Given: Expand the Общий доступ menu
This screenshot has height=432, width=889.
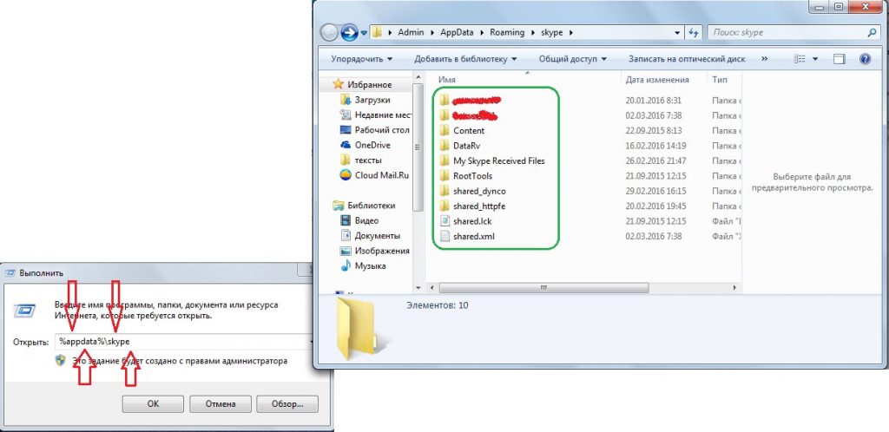Looking at the screenshot, I should pyautogui.click(x=573, y=59).
